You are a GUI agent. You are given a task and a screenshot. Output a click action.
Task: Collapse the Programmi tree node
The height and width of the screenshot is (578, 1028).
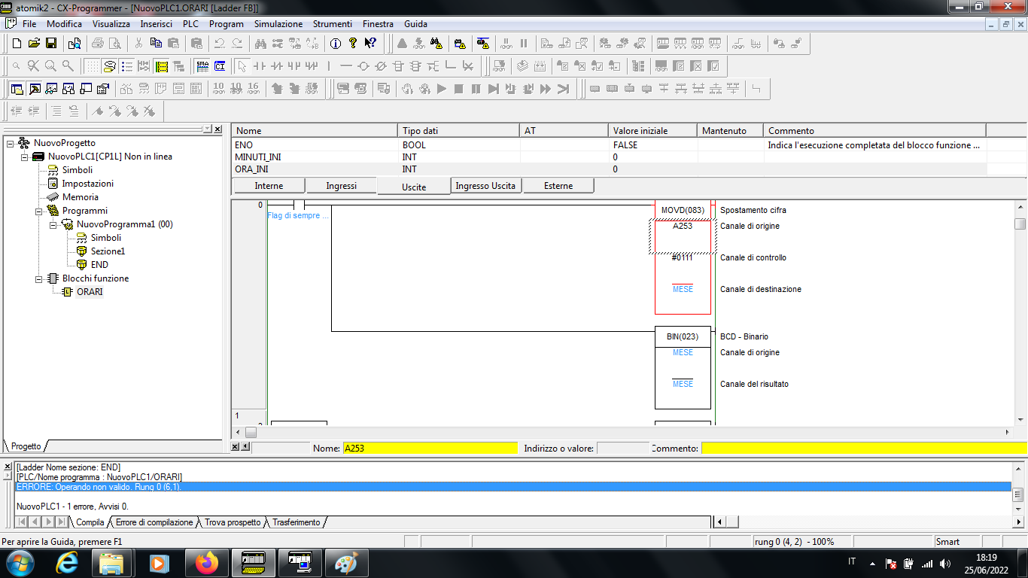tap(38, 211)
